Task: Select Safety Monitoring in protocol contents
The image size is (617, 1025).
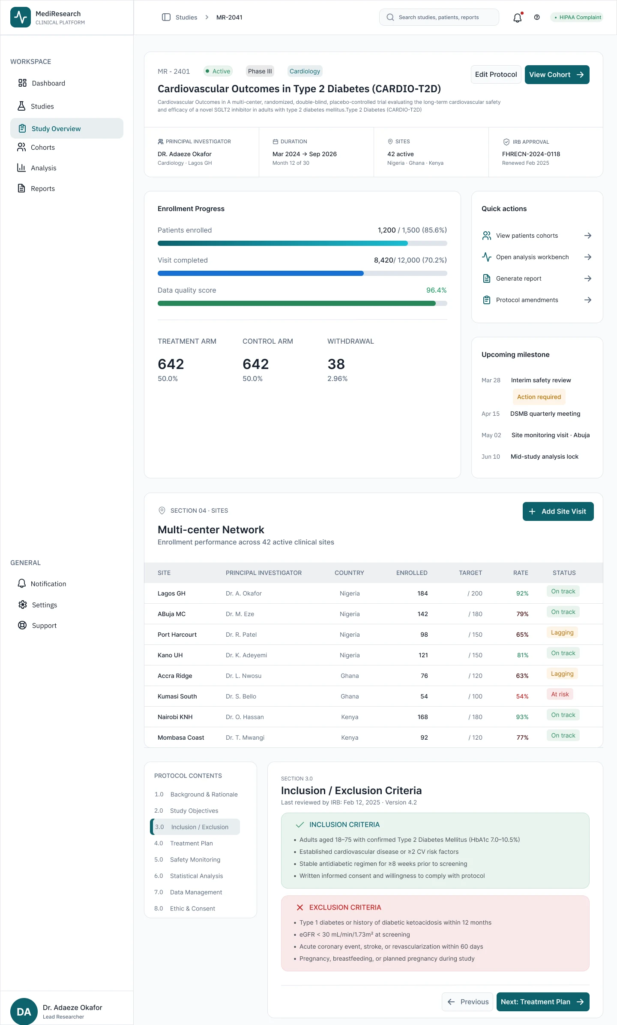Action: pyautogui.click(x=195, y=859)
